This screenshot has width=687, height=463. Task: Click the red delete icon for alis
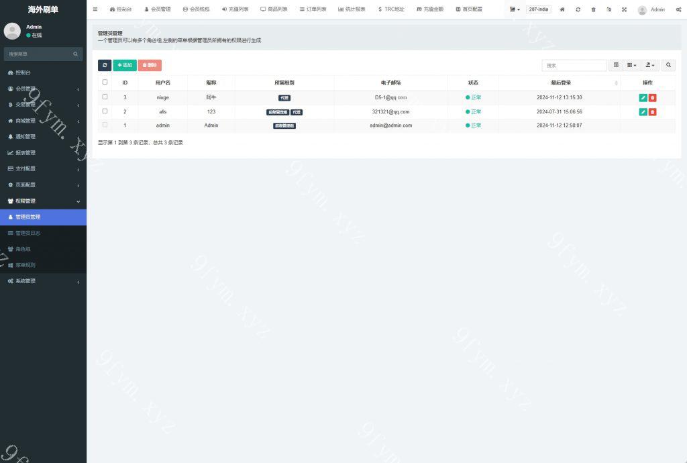point(652,112)
